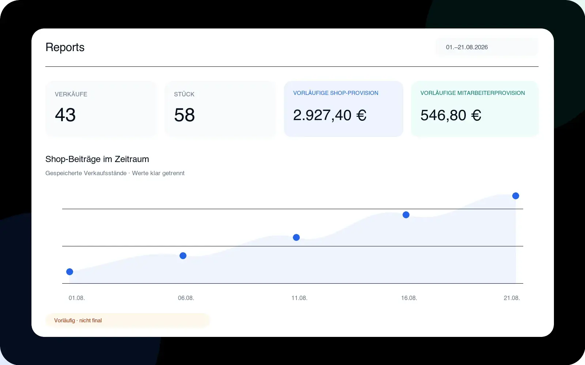Click the Reports page heading
Image resolution: width=585 pixels, height=365 pixels.
tap(65, 47)
